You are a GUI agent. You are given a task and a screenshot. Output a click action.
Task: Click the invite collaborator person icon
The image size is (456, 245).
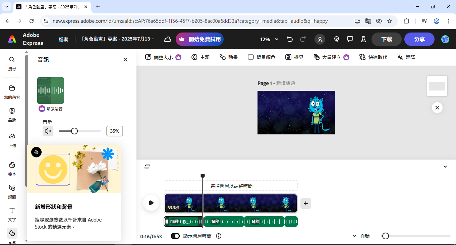tap(320, 39)
